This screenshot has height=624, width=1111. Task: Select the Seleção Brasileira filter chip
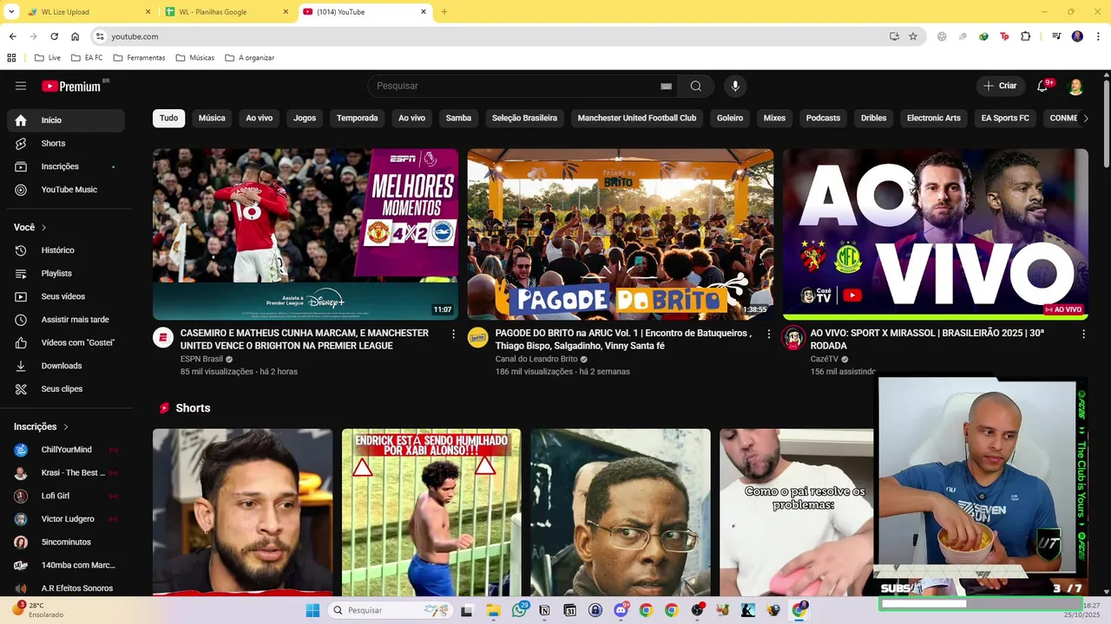click(x=524, y=118)
